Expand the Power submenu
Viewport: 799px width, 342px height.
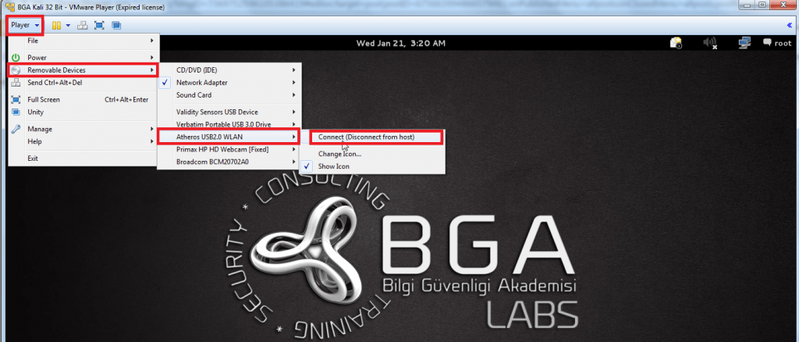tap(83, 58)
